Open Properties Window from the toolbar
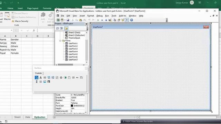The width and height of the screenshot is (221, 124). click(119, 20)
